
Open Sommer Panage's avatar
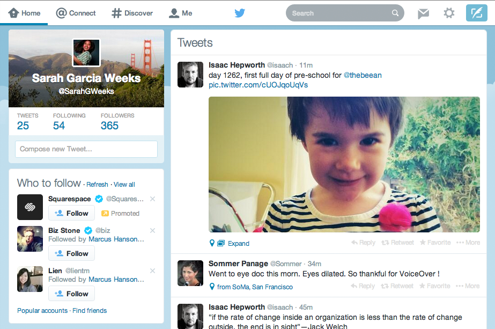tap(190, 273)
